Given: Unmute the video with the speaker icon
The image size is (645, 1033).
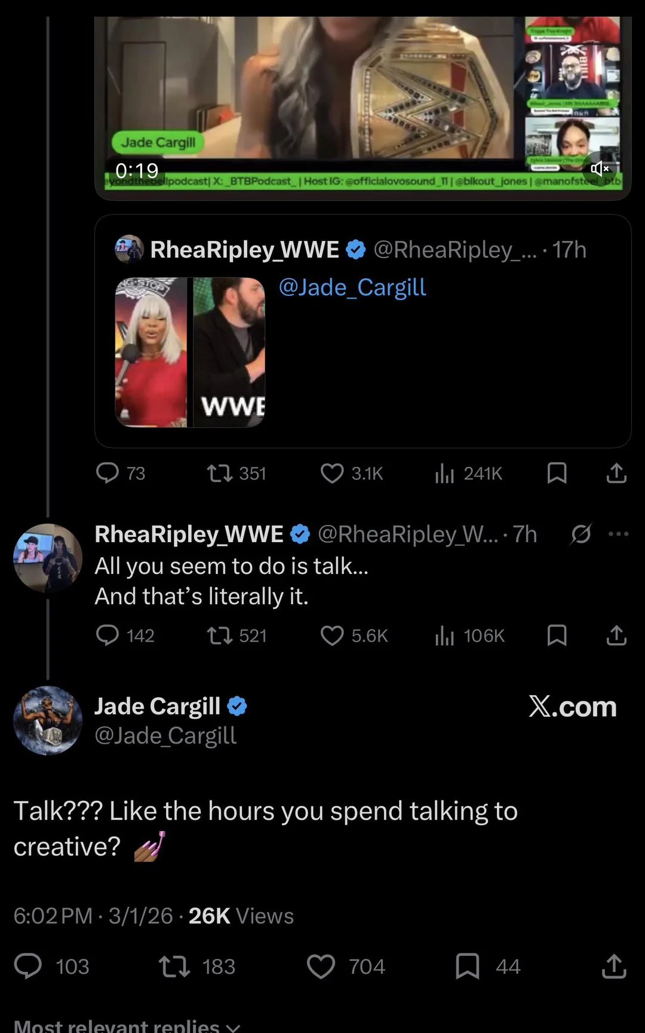Looking at the screenshot, I should point(599,169).
